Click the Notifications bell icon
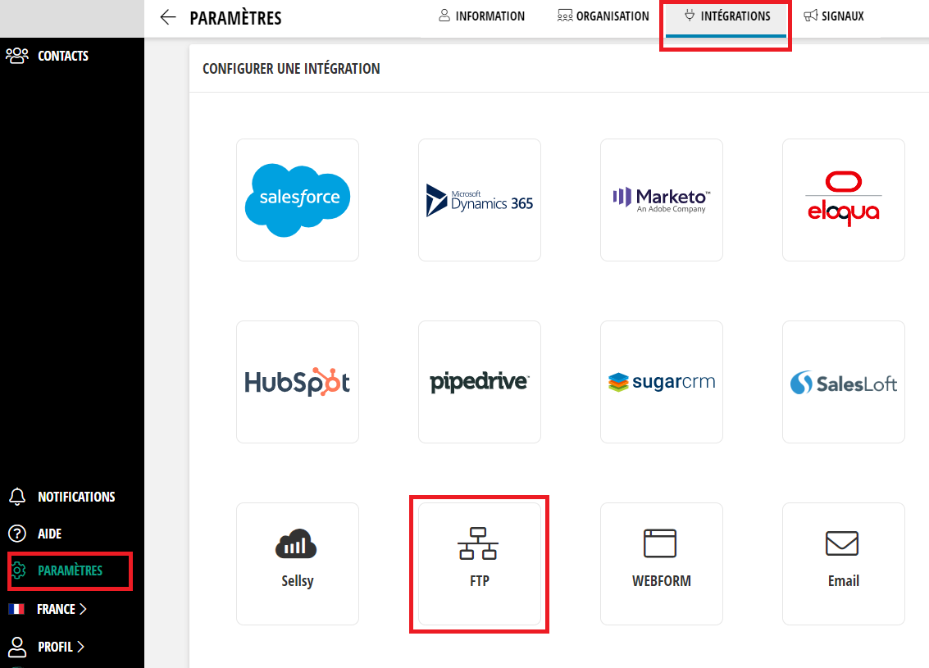This screenshot has height=668, width=929. click(17, 496)
